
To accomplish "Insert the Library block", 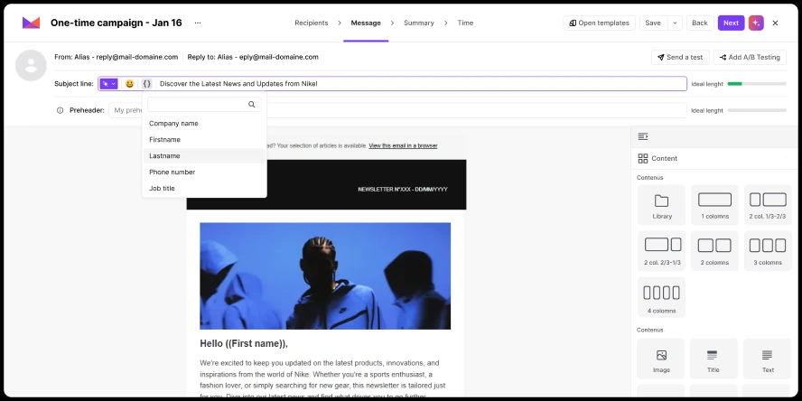I will tap(661, 205).
